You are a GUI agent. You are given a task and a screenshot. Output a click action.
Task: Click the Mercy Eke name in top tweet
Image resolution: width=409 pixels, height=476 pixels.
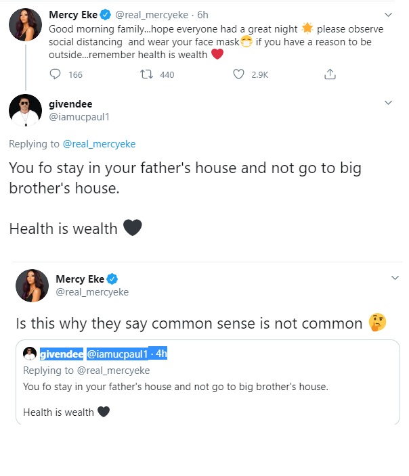pyautogui.click(x=74, y=15)
